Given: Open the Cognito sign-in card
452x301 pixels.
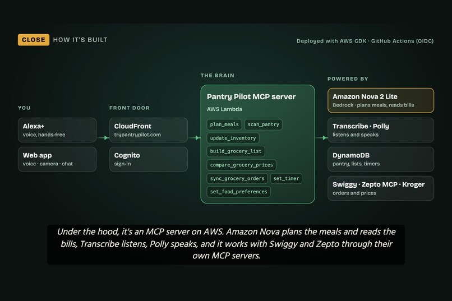Looking at the screenshot, I should pos(149,159).
